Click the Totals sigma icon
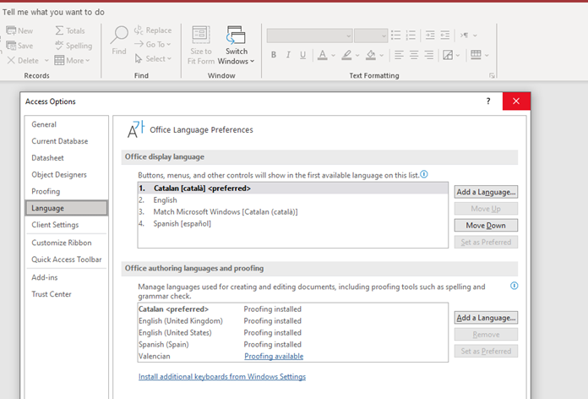 tap(59, 30)
